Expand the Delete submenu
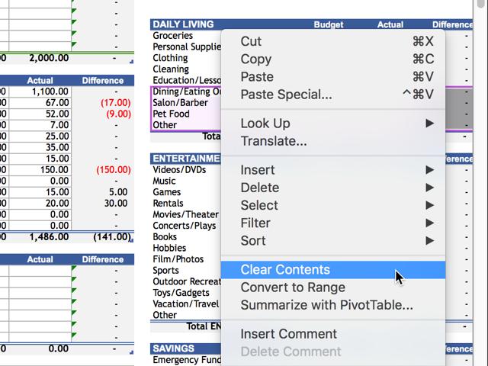This screenshot has height=366, width=488. pyautogui.click(x=333, y=188)
